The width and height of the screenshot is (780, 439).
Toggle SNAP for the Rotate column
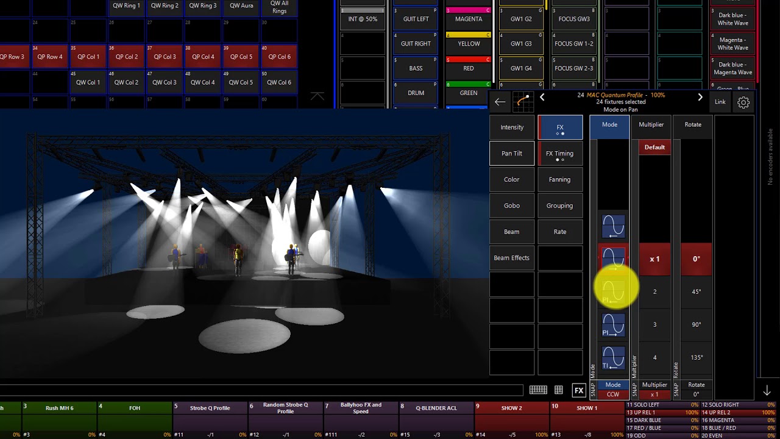click(676, 389)
